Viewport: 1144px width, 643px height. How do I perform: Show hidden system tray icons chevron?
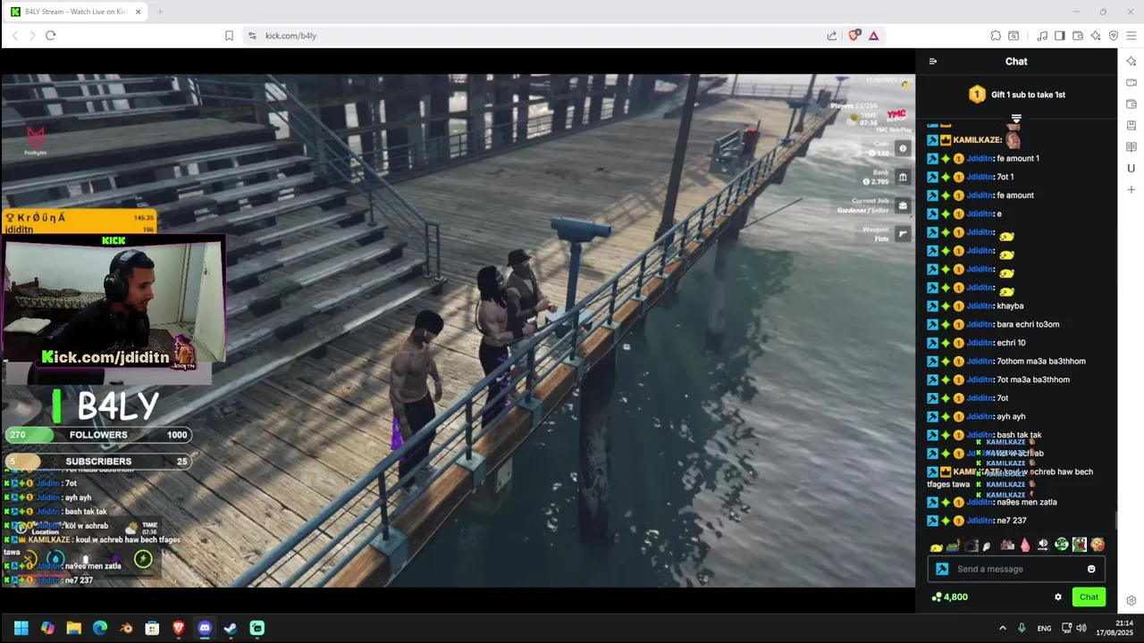point(1002,628)
